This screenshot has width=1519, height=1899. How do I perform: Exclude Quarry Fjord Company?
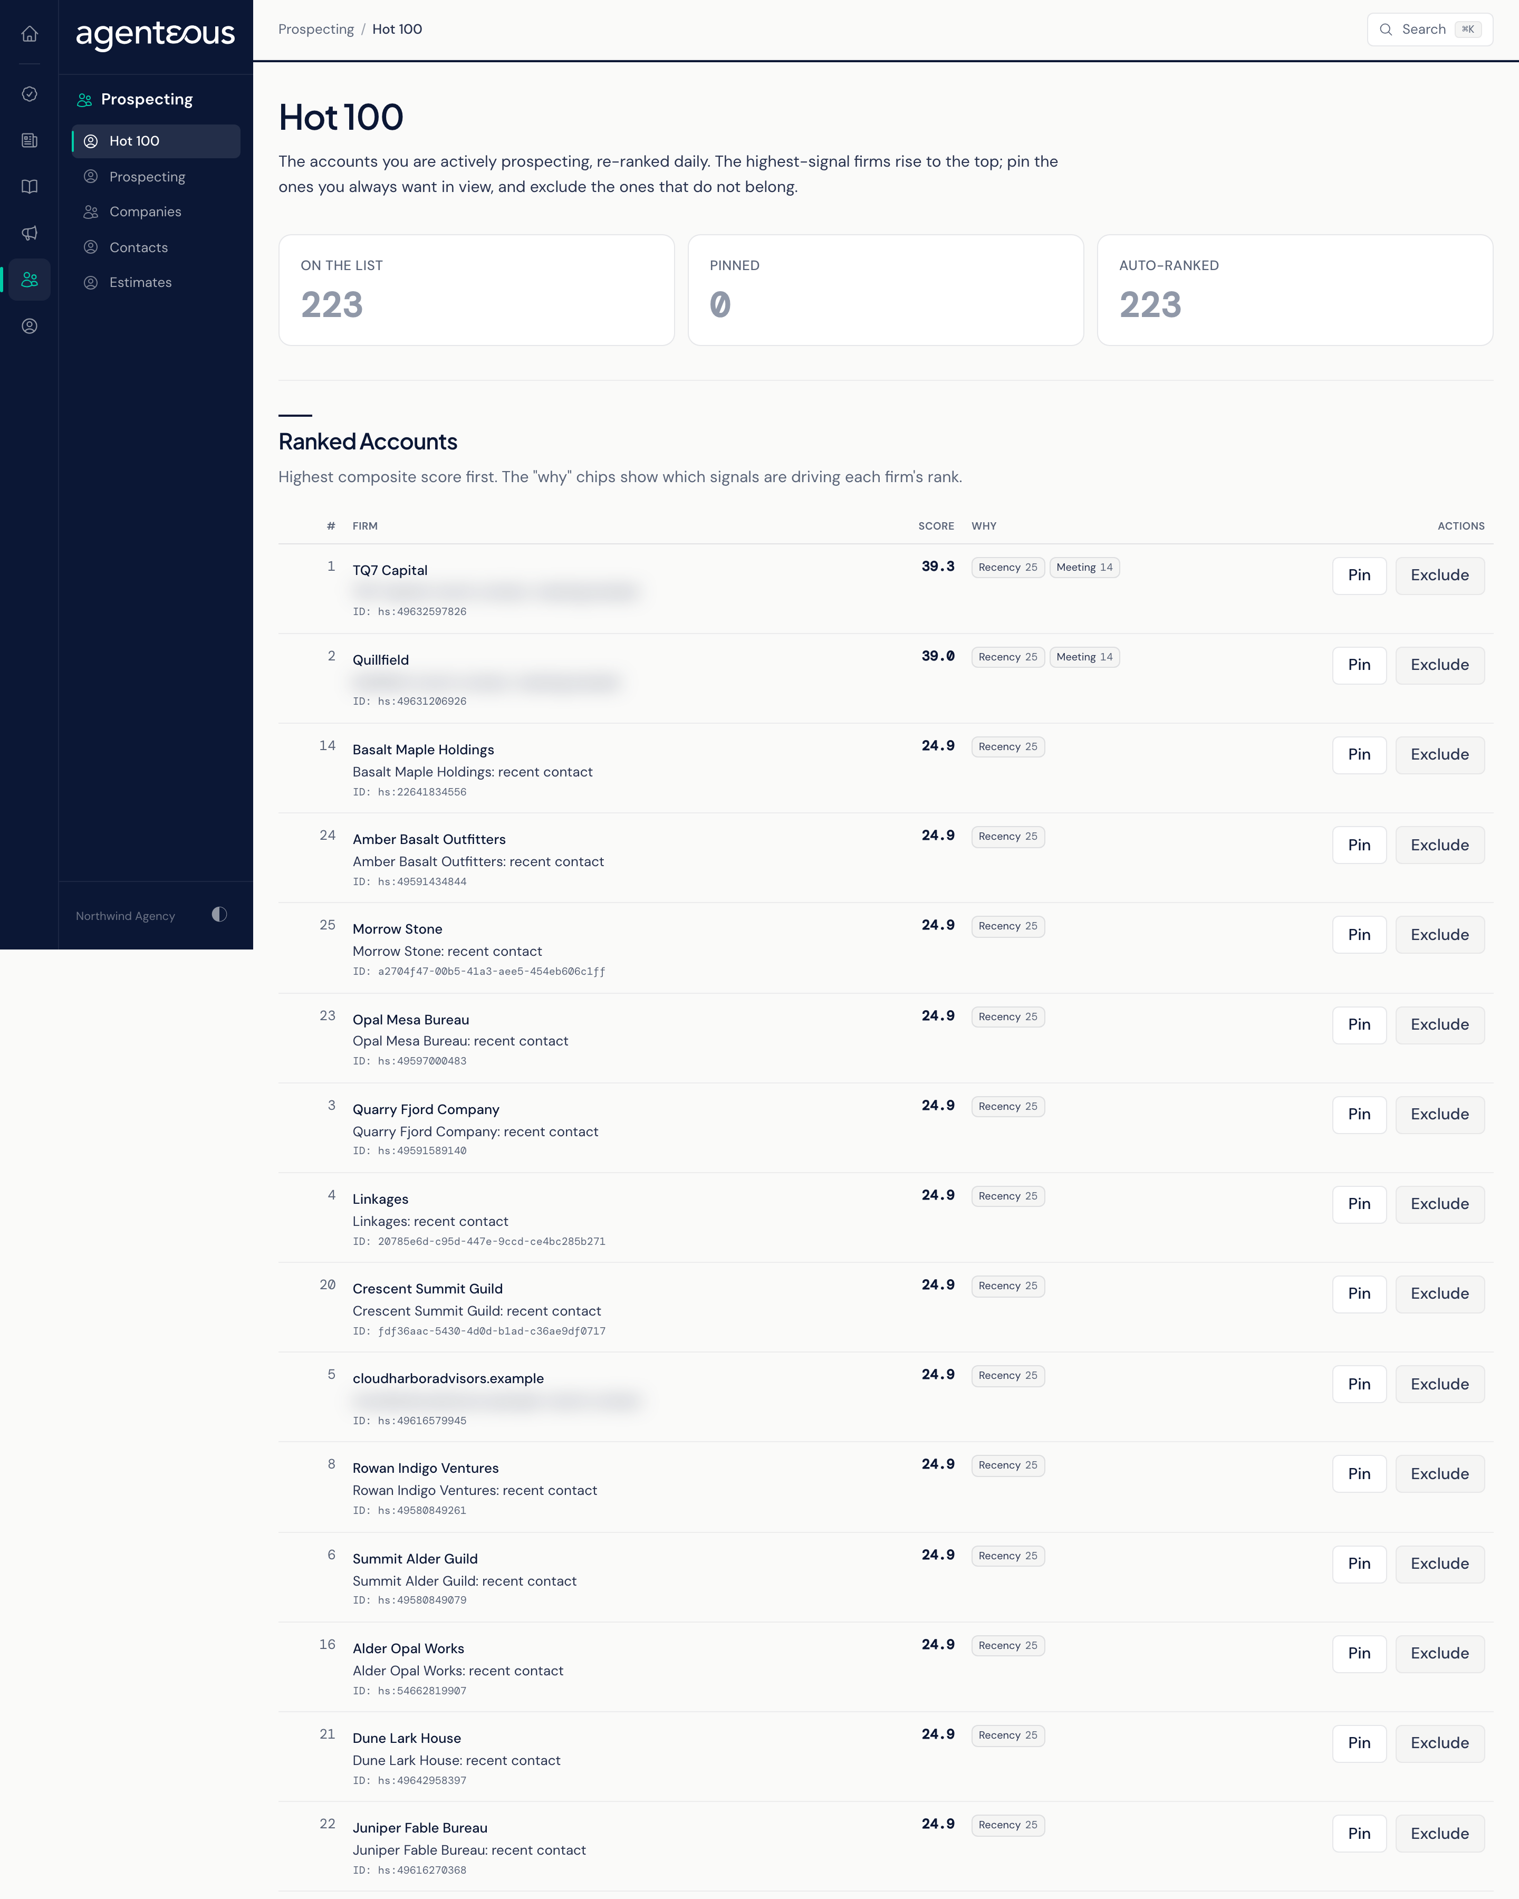point(1440,1114)
